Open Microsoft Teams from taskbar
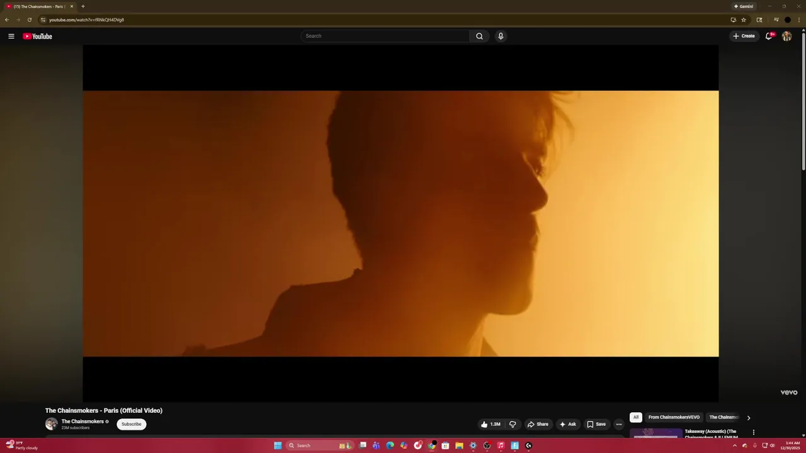 [376, 445]
